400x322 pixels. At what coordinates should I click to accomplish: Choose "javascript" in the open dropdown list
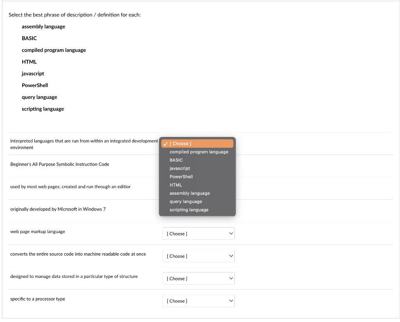tap(180, 168)
